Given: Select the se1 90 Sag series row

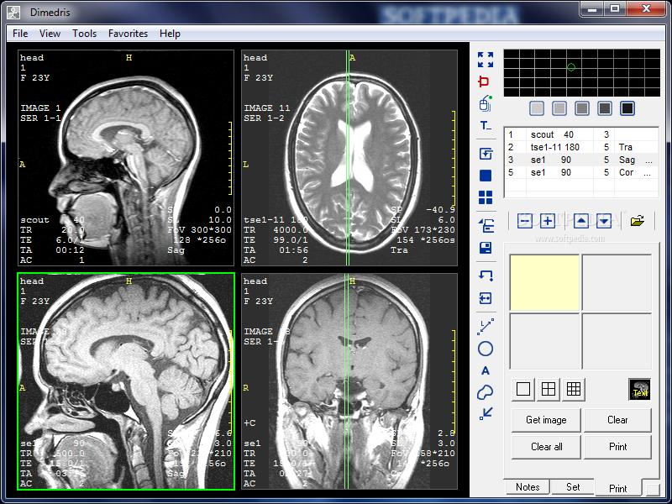Looking at the screenshot, I should click(x=581, y=160).
